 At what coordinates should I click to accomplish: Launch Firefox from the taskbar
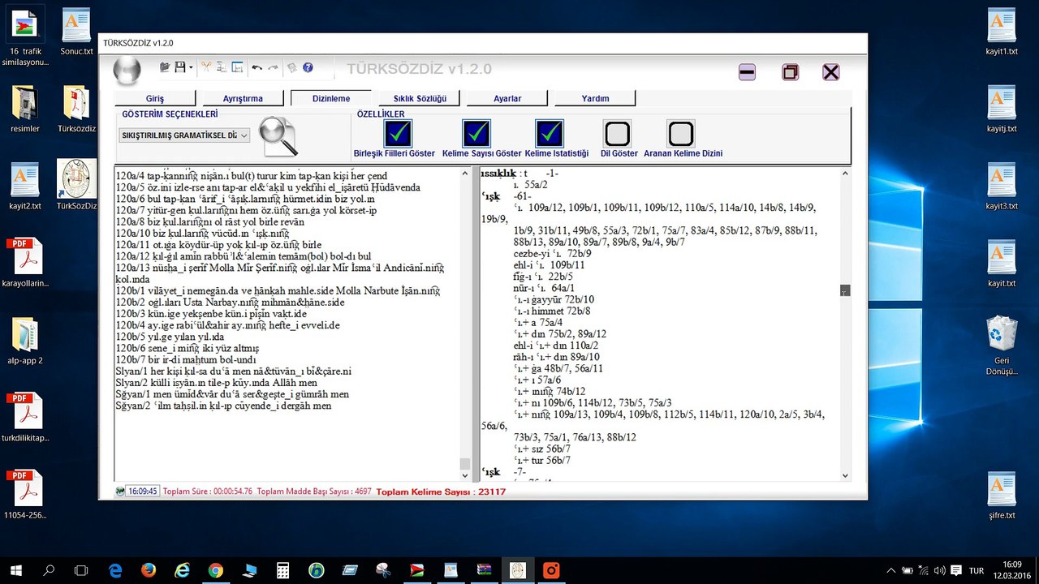point(148,570)
